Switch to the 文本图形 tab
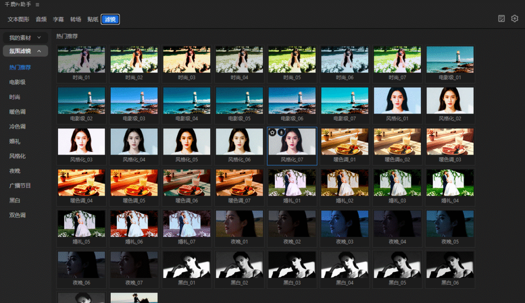Viewport: 525px width, 303px height. 18,19
